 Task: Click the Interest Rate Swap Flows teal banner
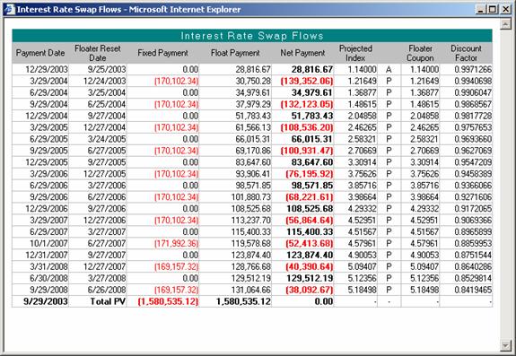(x=252, y=36)
